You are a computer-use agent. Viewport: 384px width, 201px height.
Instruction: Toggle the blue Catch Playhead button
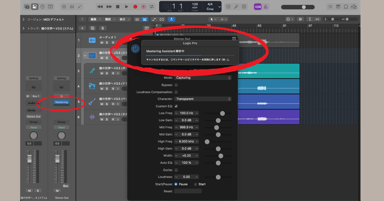172,19
